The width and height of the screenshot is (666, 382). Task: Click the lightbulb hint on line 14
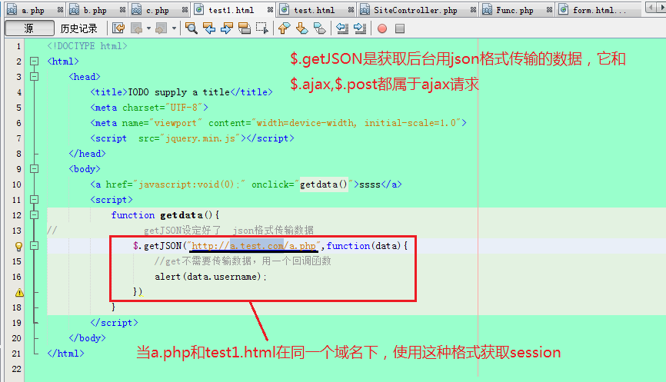point(18,246)
